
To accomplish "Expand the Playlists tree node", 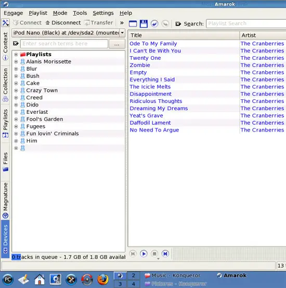I will pyautogui.click(x=16, y=55).
